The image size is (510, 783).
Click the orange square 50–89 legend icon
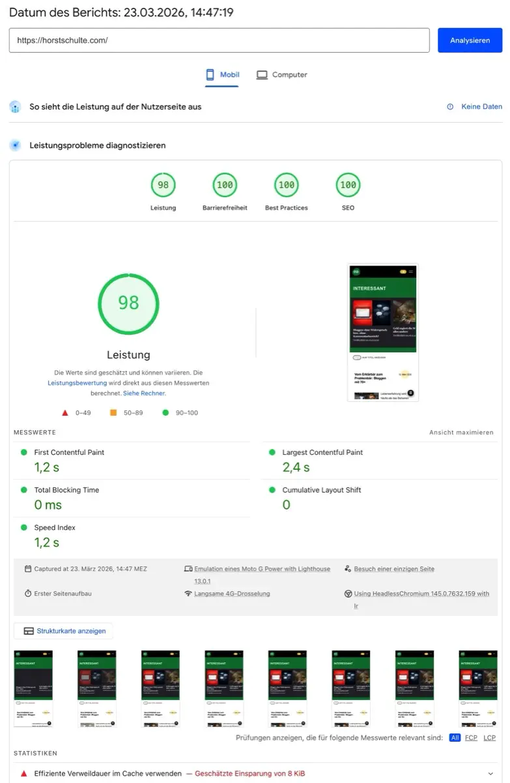pyautogui.click(x=113, y=413)
